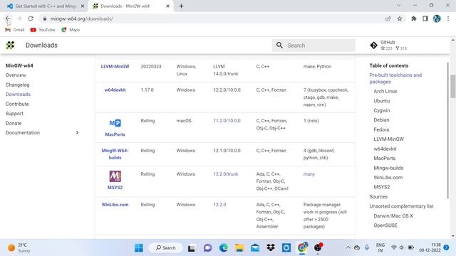Switch to the Get Started with C++ tab
The image size is (456, 256).
pyautogui.click(x=45, y=6)
